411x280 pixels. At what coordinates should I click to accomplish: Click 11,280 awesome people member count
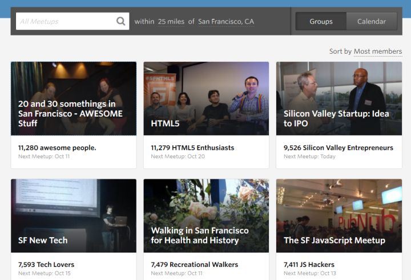click(57, 147)
